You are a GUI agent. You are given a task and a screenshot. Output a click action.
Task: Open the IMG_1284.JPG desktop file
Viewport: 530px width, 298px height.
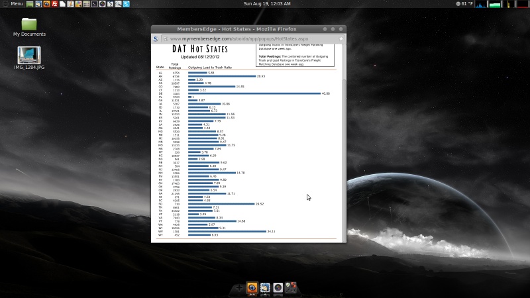29,57
